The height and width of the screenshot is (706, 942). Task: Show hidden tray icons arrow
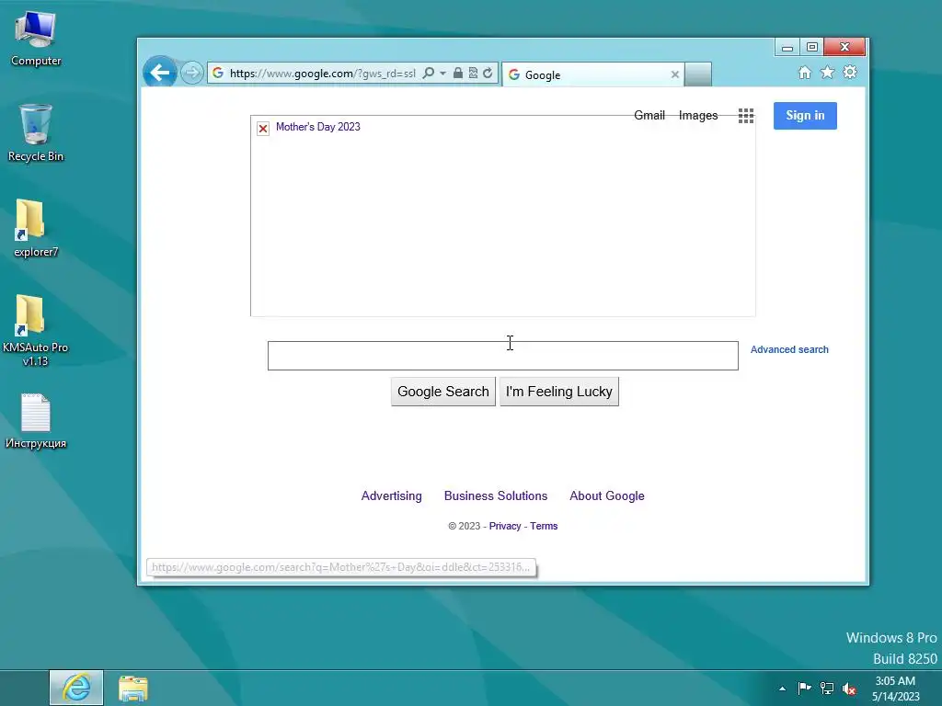782,689
